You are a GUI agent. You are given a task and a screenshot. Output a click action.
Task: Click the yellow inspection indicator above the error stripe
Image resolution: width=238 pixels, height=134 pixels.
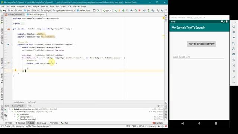click(163, 18)
